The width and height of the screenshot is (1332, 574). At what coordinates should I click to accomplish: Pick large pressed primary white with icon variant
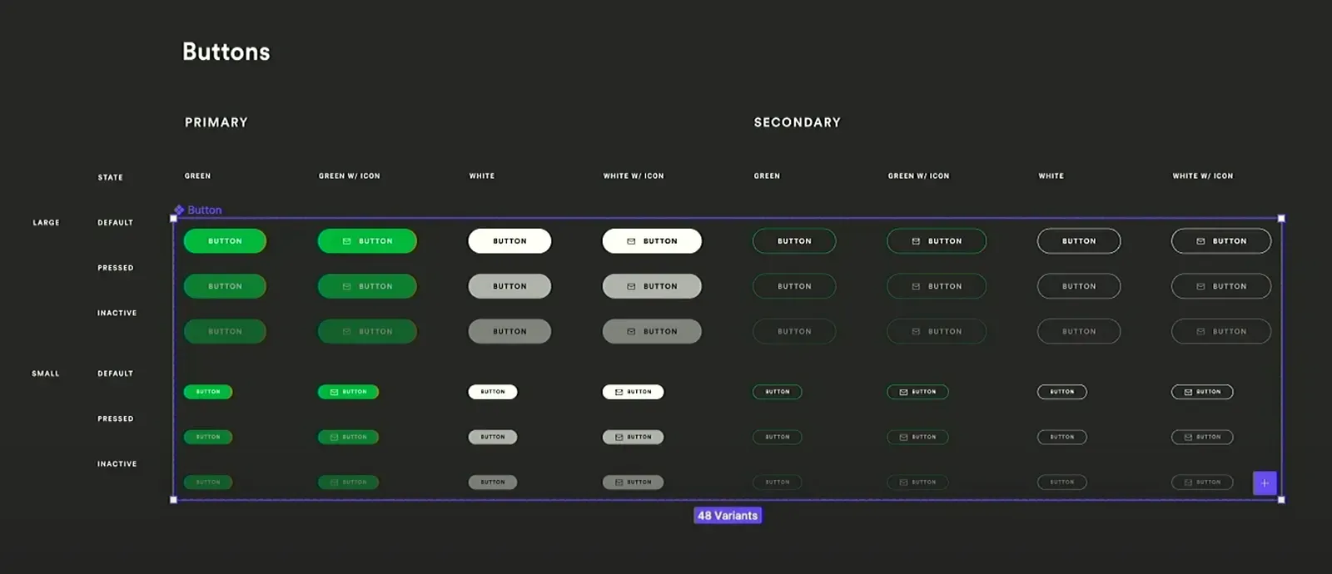pyautogui.click(x=652, y=286)
